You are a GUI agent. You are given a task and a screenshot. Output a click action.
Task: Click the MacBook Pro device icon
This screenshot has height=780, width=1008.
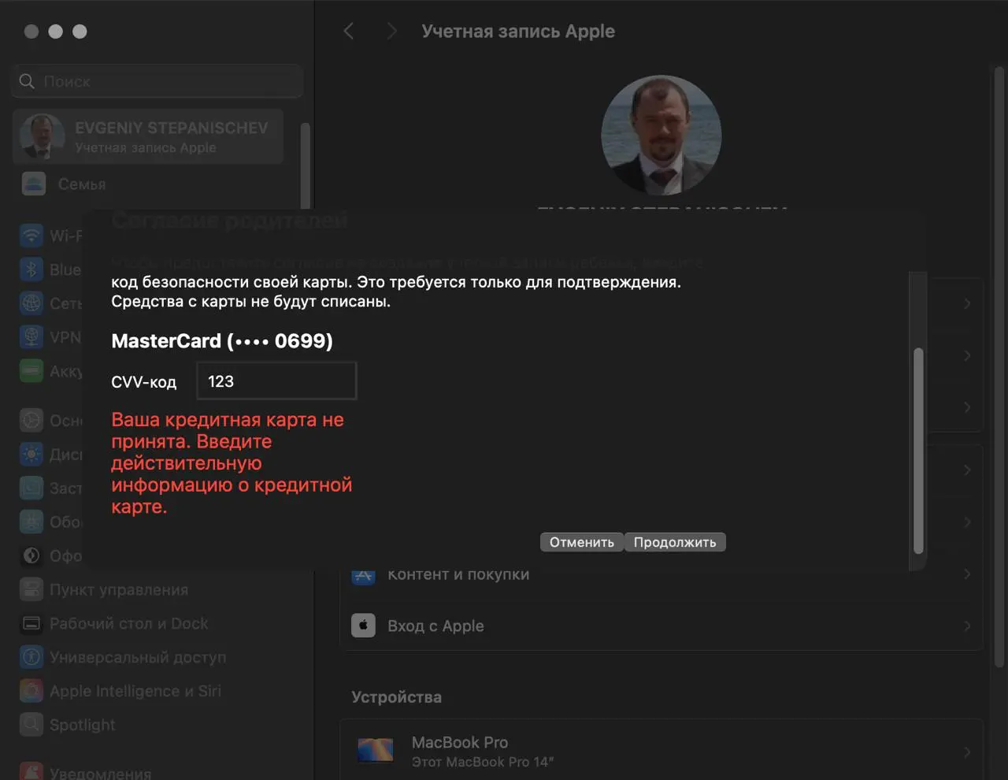[x=376, y=749]
